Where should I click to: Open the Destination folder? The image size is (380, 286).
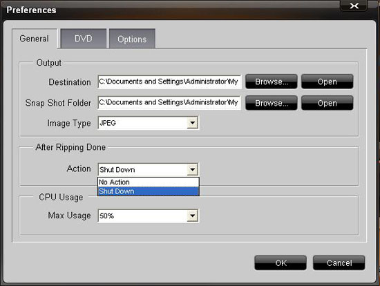[x=327, y=82]
